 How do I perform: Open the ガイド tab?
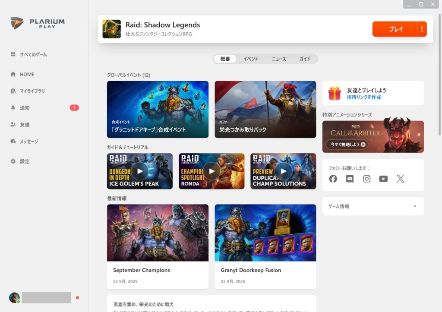coord(305,59)
